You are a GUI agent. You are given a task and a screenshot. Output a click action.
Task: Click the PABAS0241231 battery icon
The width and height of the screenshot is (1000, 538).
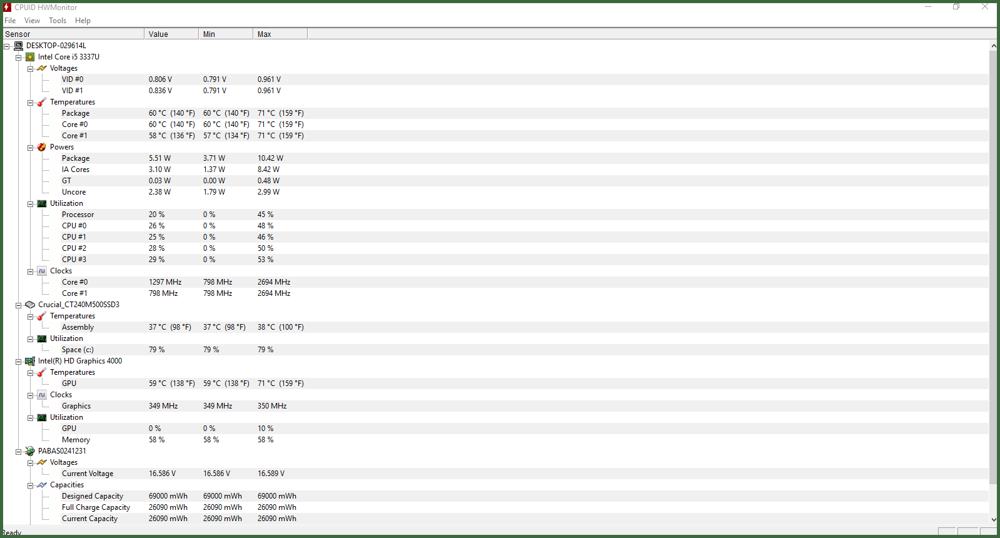click(30, 451)
